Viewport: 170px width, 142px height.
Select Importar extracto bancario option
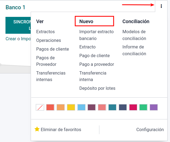[96, 35]
